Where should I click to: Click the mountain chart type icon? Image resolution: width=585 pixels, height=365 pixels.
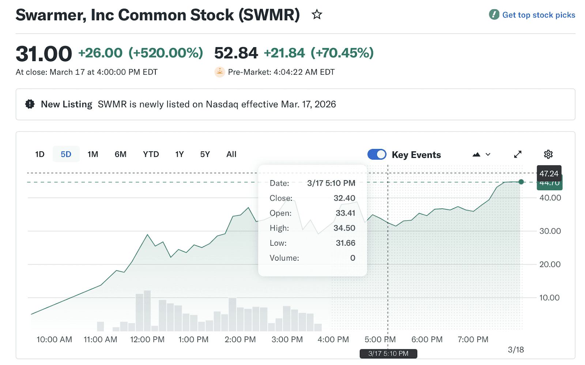click(476, 154)
